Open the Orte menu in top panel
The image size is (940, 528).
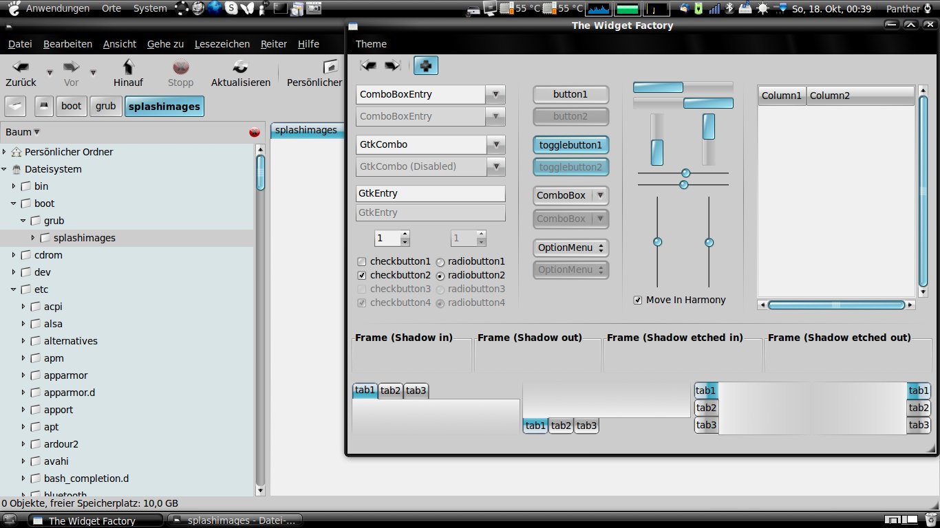click(x=111, y=8)
